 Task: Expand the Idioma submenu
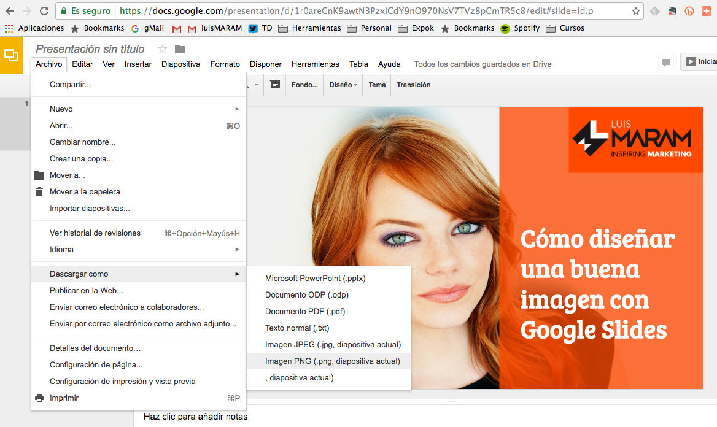tap(237, 249)
